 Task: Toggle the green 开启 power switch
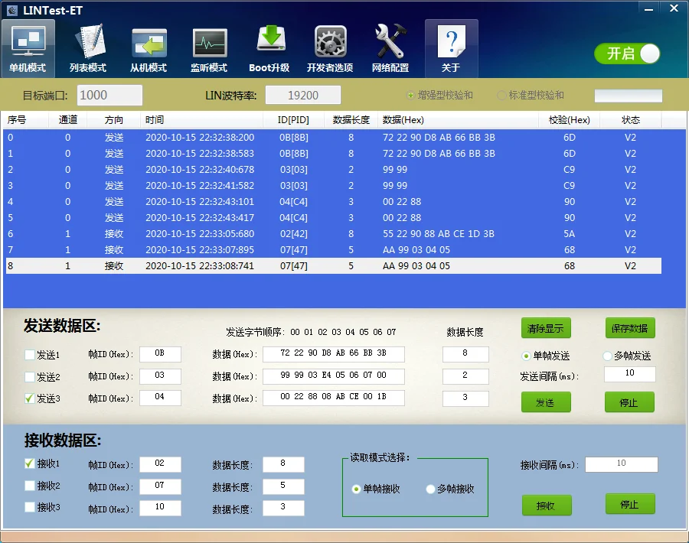[x=627, y=54]
